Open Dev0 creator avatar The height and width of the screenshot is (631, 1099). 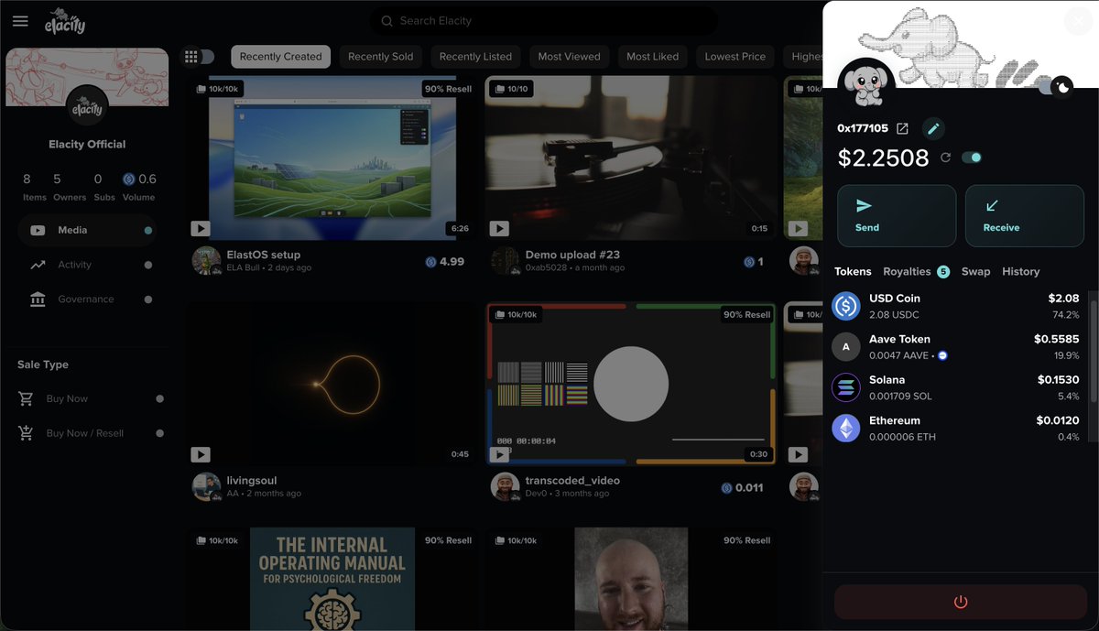click(x=506, y=486)
